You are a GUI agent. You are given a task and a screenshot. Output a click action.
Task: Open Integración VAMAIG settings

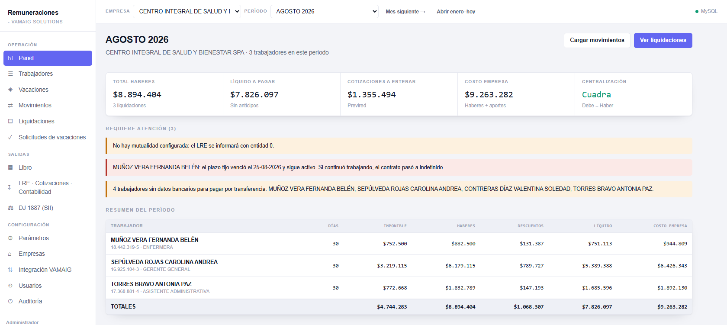tap(48, 270)
